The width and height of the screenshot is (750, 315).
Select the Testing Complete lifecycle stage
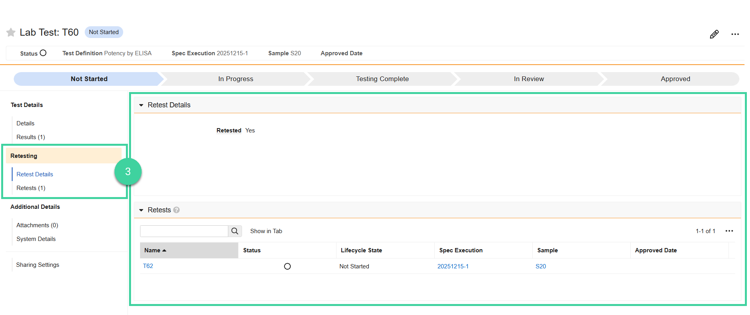[382, 79]
